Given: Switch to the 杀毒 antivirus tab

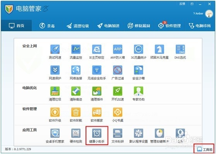Looking at the screenshot, I should (x=47, y=25).
